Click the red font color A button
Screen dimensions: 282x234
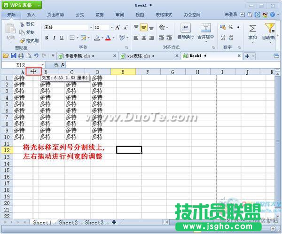tap(108, 38)
